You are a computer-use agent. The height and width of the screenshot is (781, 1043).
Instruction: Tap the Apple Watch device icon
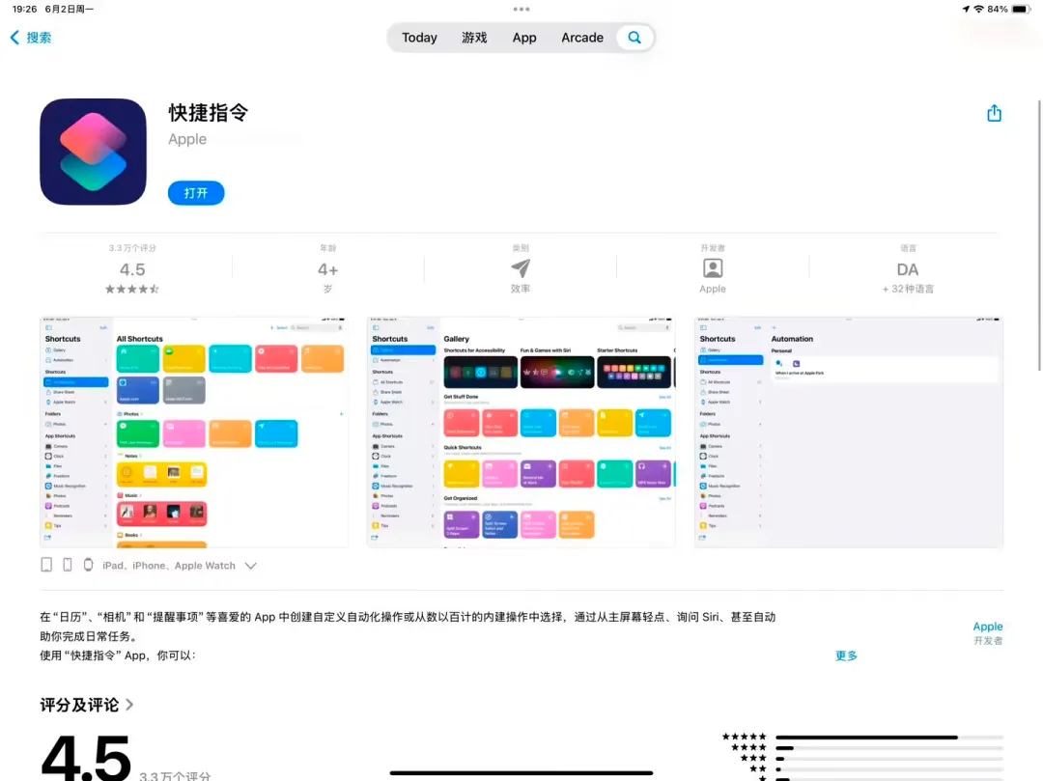click(88, 565)
